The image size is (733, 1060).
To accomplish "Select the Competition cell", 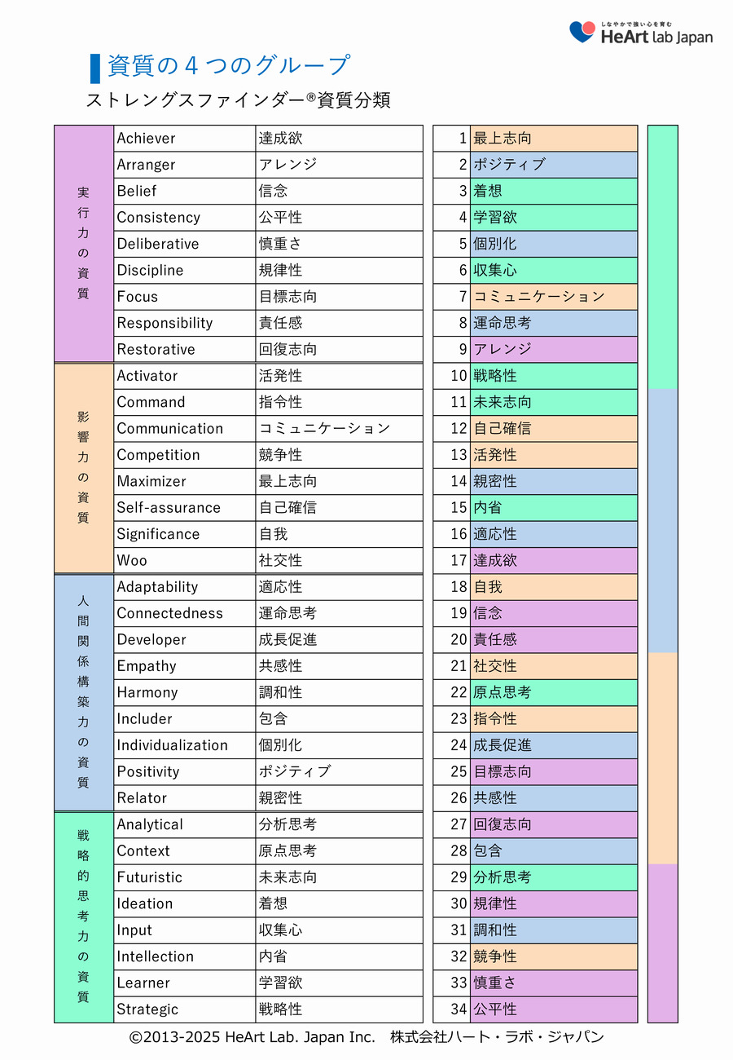I will [x=185, y=455].
